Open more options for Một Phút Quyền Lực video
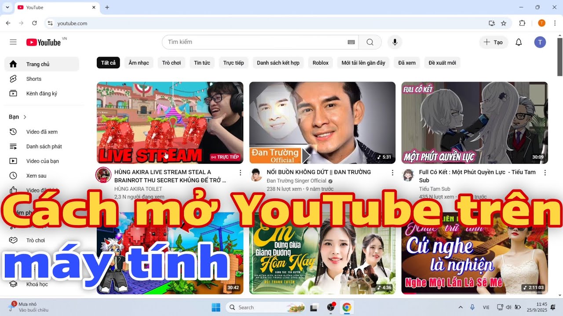The image size is (563, 316). (545, 172)
